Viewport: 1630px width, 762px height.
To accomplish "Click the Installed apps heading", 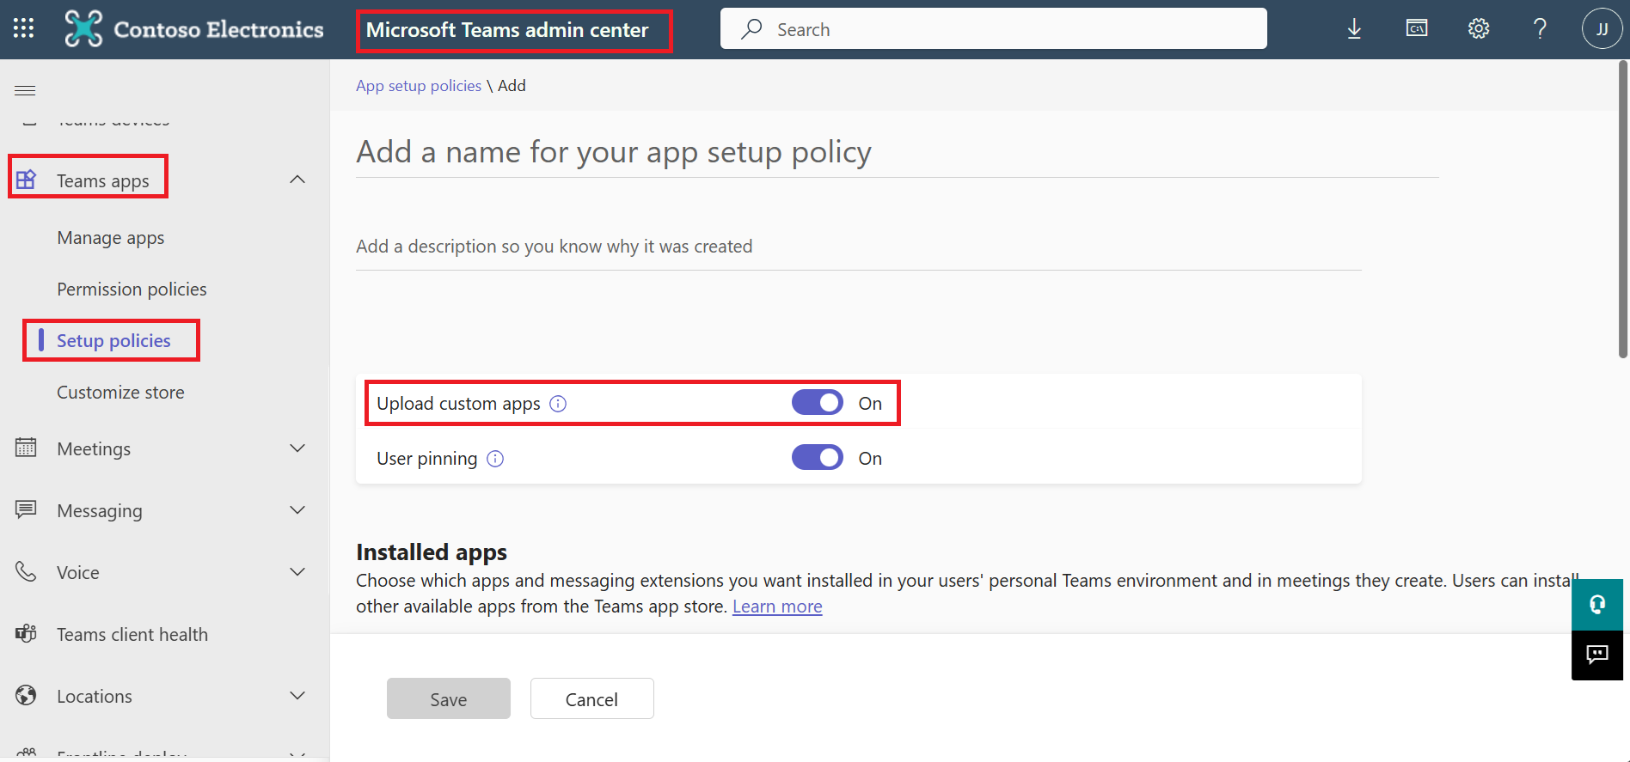I will pos(432,552).
